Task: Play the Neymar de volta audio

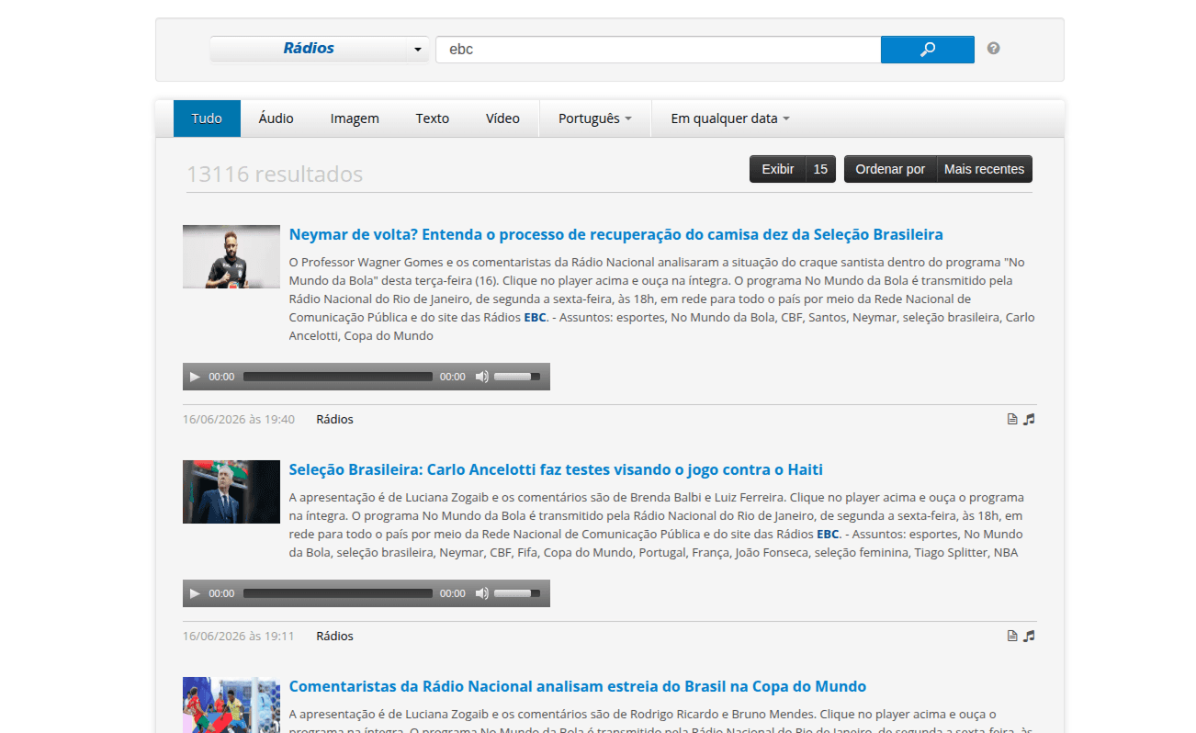Action: (x=195, y=377)
